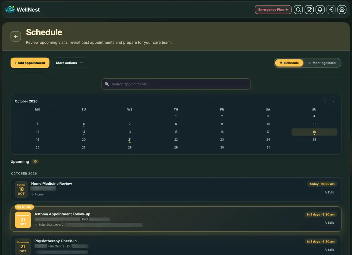Edit the Physiotherapy Check-in appointment

tap(329, 250)
